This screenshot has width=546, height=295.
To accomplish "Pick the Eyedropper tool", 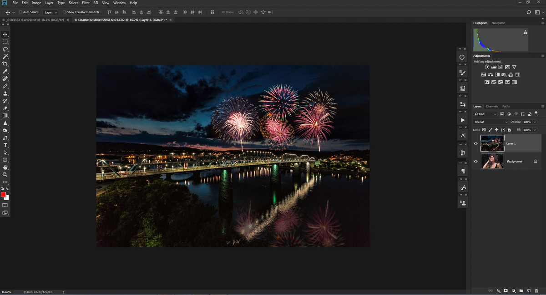I will (5, 71).
